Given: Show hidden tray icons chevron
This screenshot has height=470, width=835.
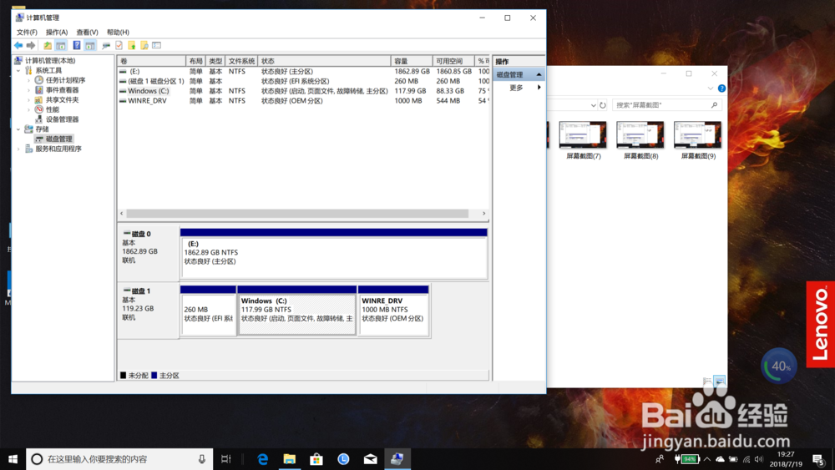Looking at the screenshot, I should point(707,459).
